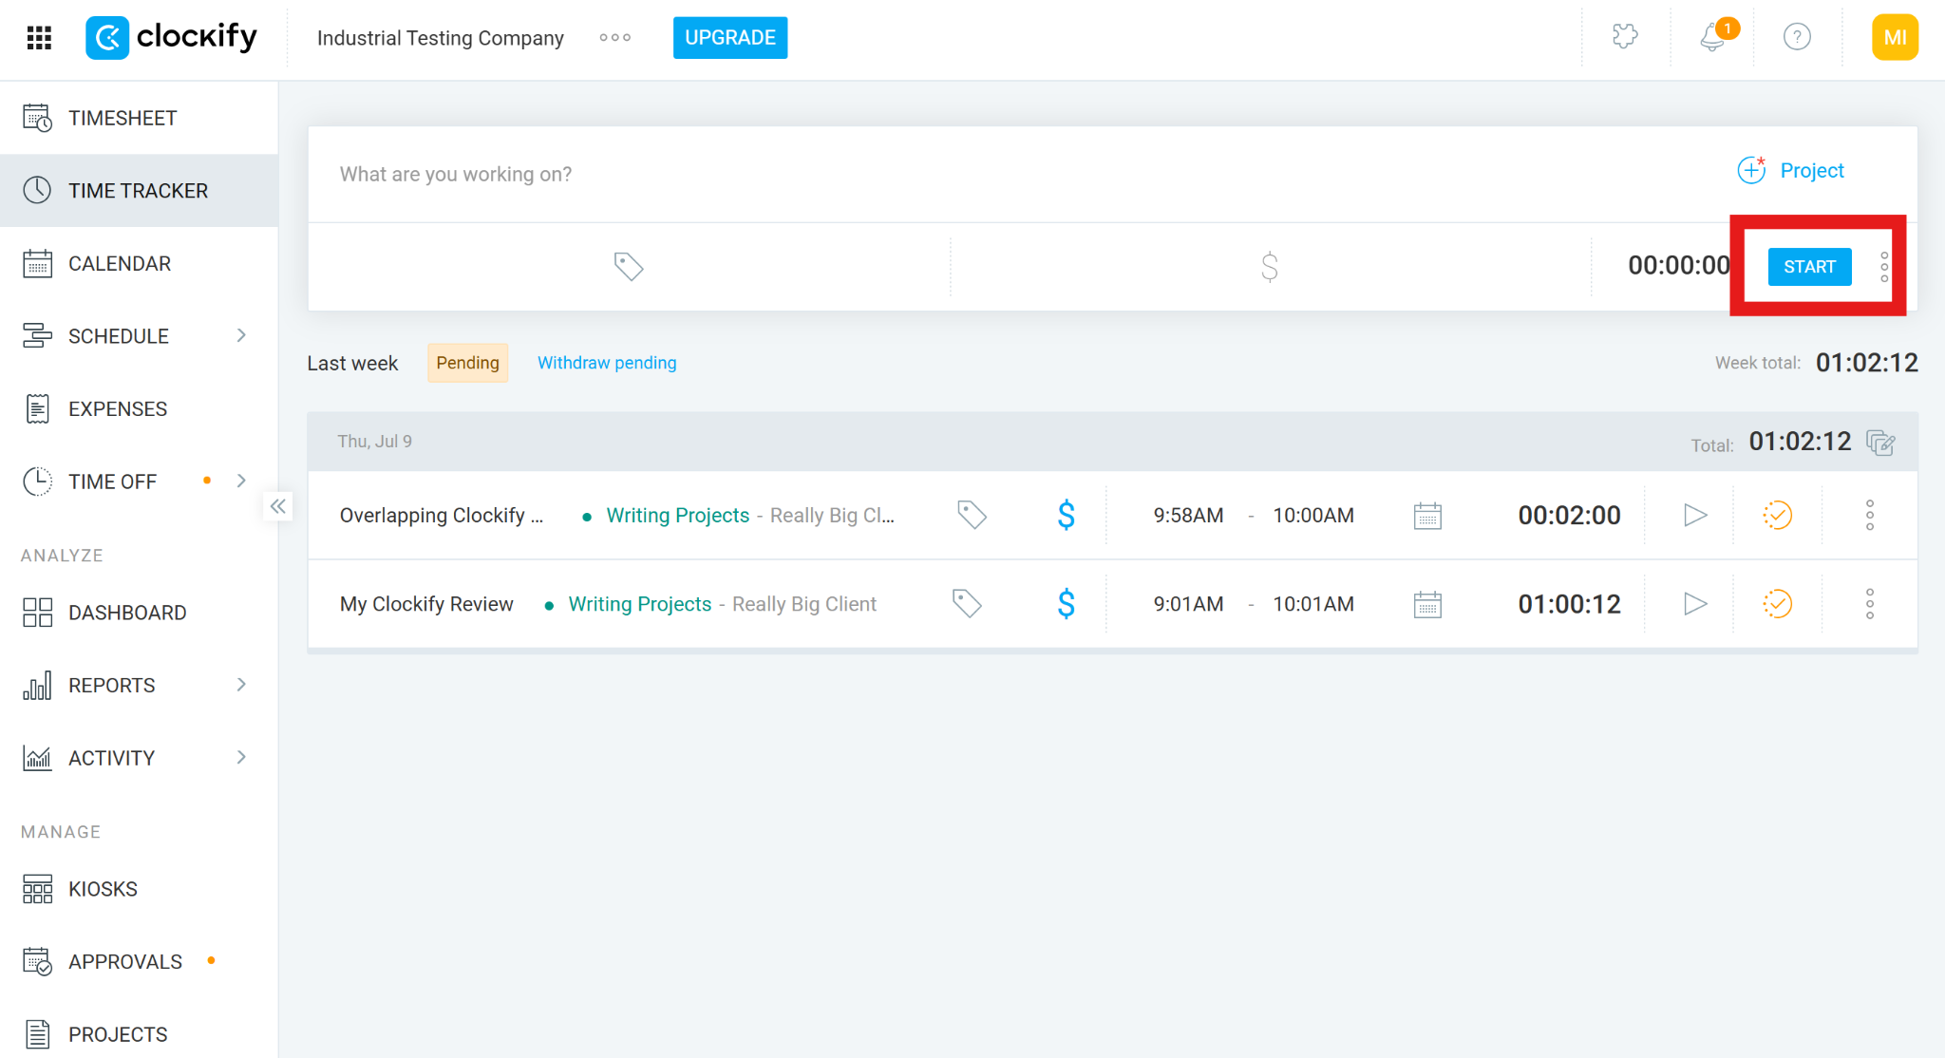The width and height of the screenshot is (1945, 1058).
Task: Expand the TIME OFF submenu chevron
Action: (x=241, y=481)
